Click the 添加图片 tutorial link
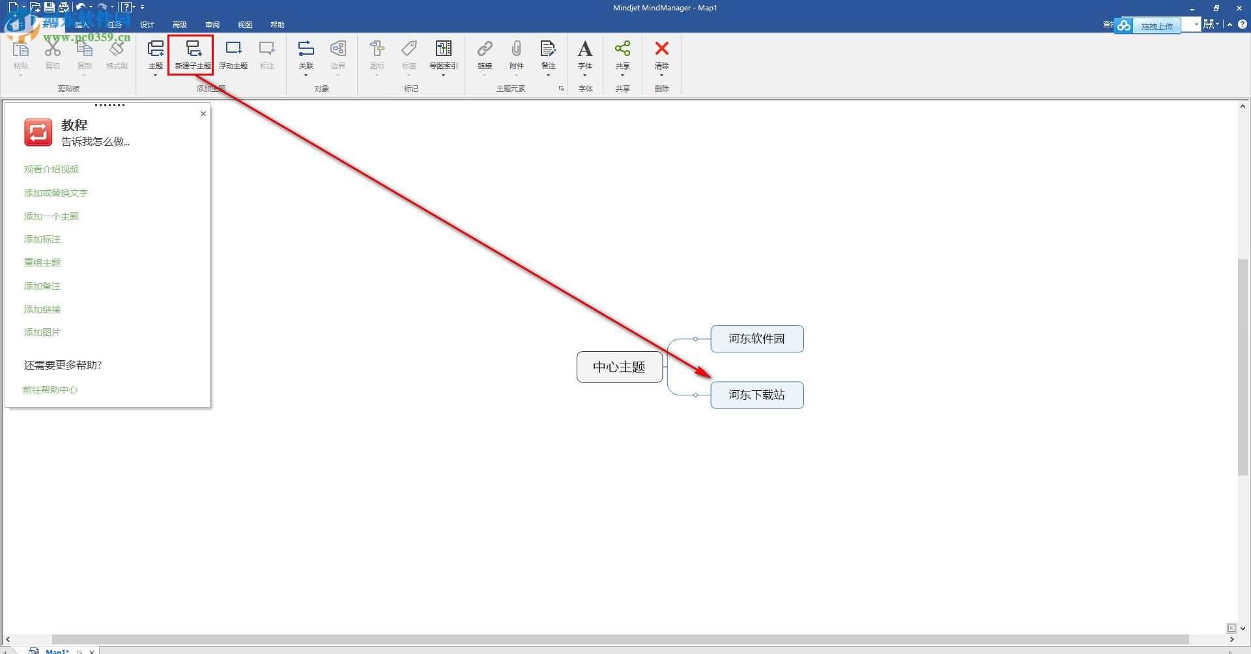This screenshot has height=654, width=1251. coord(42,332)
